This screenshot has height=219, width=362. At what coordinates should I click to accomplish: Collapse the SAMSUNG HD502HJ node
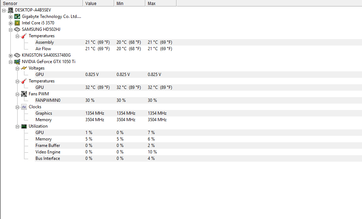pyautogui.click(x=11, y=30)
